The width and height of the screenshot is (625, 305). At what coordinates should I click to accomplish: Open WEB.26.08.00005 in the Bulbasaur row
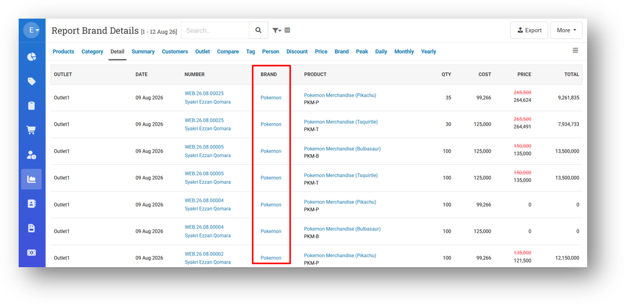click(204, 147)
